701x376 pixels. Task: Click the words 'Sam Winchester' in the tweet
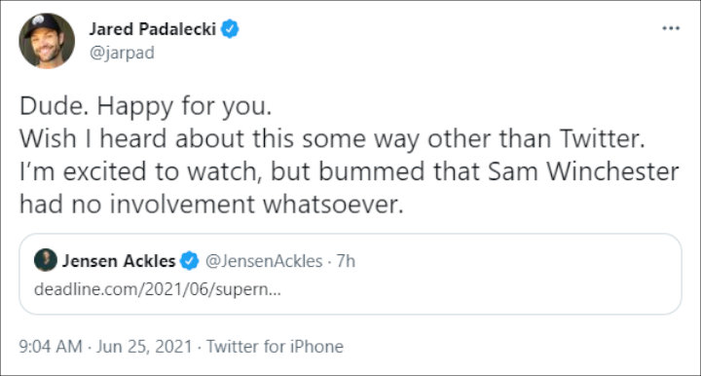pyautogui.click(x=583, y=171)
